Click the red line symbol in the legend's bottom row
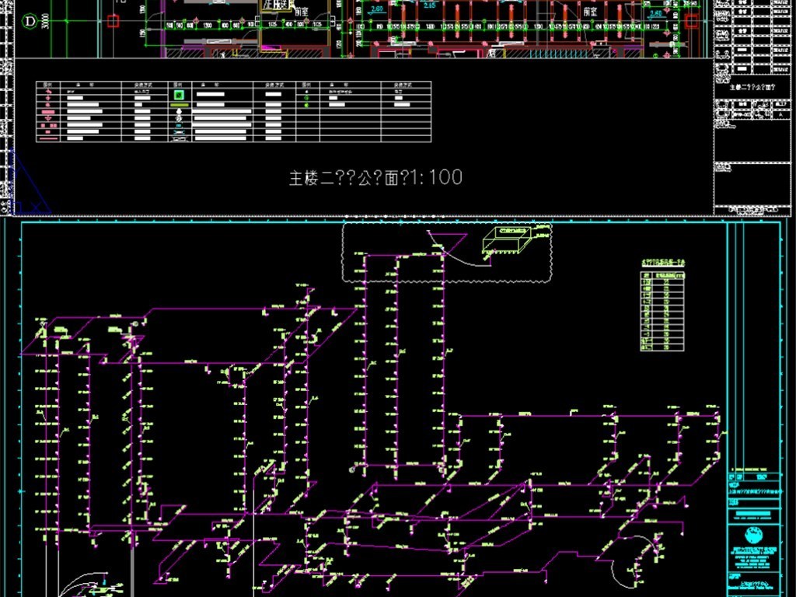This screenshot has height=597, width=796. [x=48, y=138]
